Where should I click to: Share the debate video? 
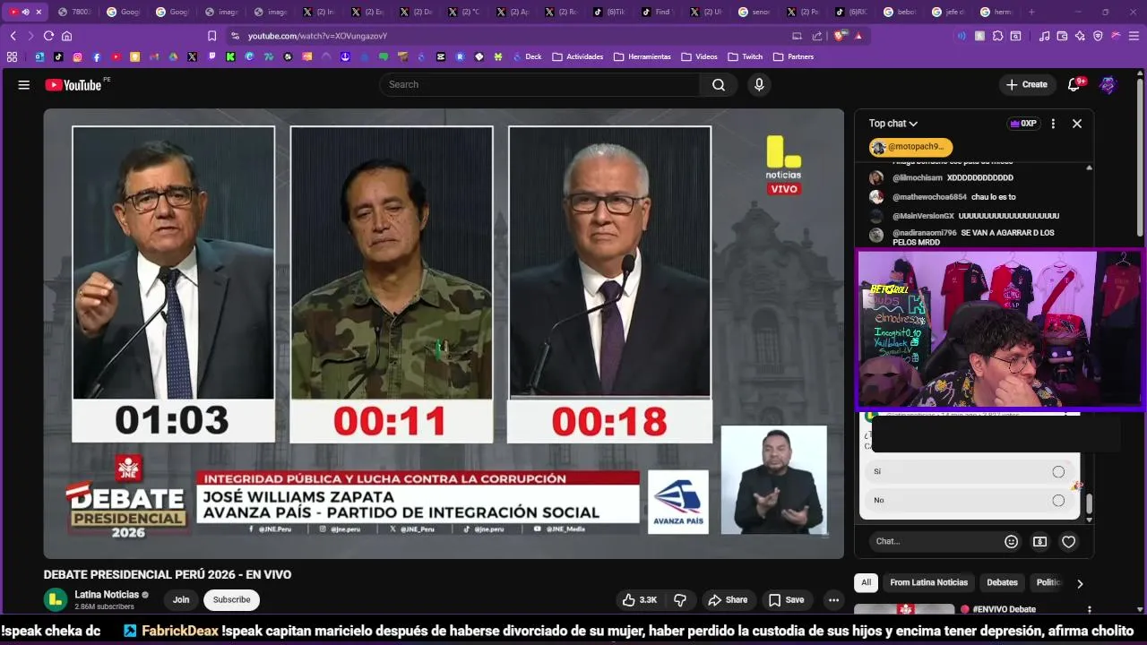tap(727, 600)
